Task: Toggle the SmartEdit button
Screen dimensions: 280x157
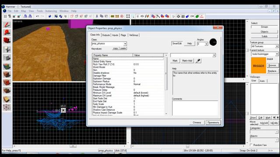Action: point(177,44)
